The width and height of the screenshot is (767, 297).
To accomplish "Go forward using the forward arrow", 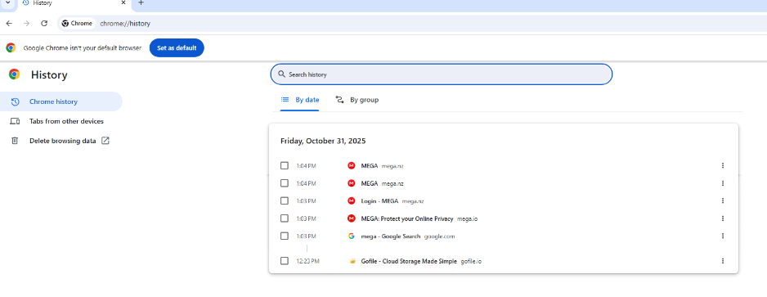I will [26, 24].
